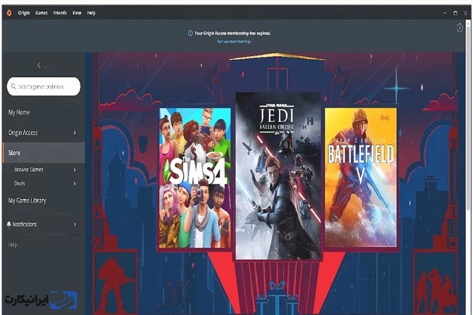Screen dimensions: 473x315
Task: Open Battlefield V cover art
Action: pos(361,177)
